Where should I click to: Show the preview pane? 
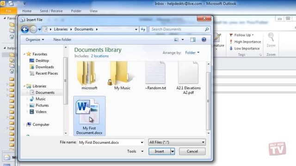click(193, 40)
